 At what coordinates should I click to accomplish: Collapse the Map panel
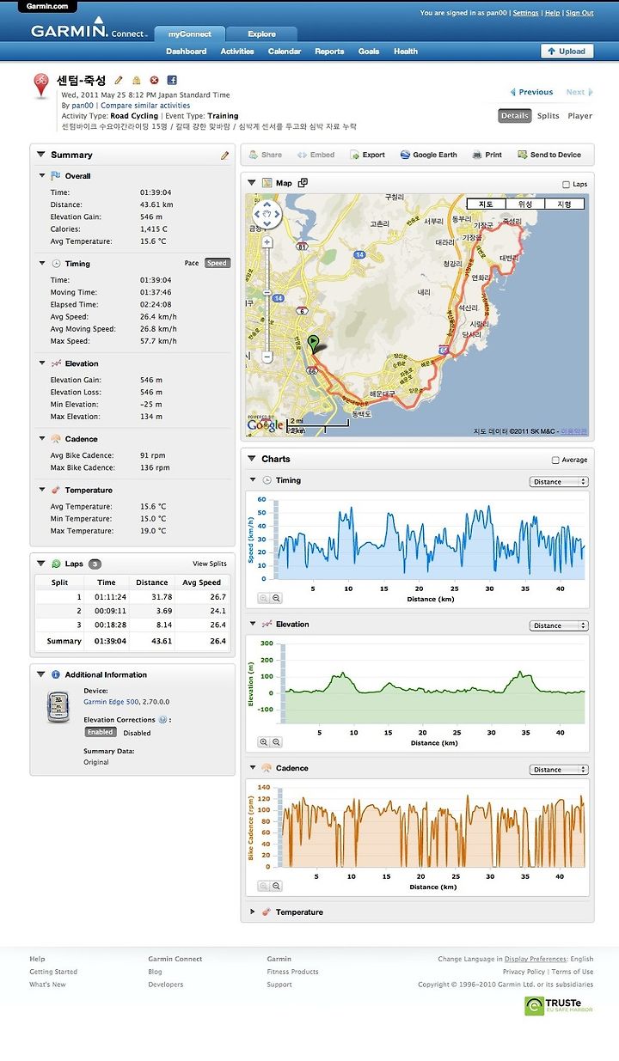(x=252, y=183)
